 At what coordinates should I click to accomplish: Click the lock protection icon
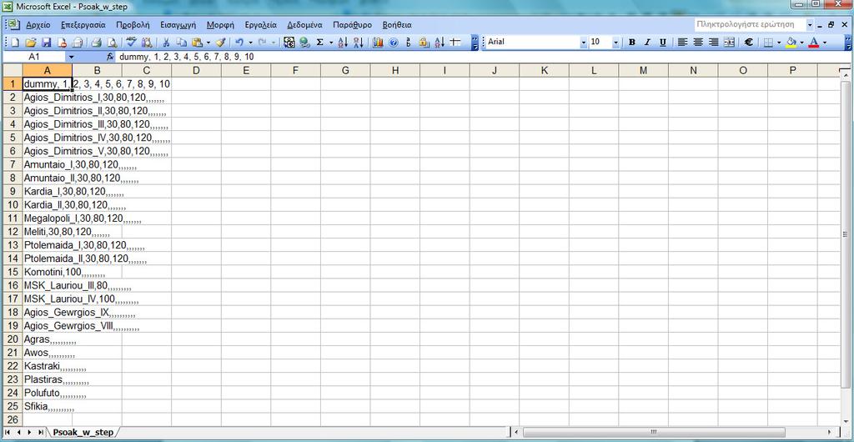point(423,43)
